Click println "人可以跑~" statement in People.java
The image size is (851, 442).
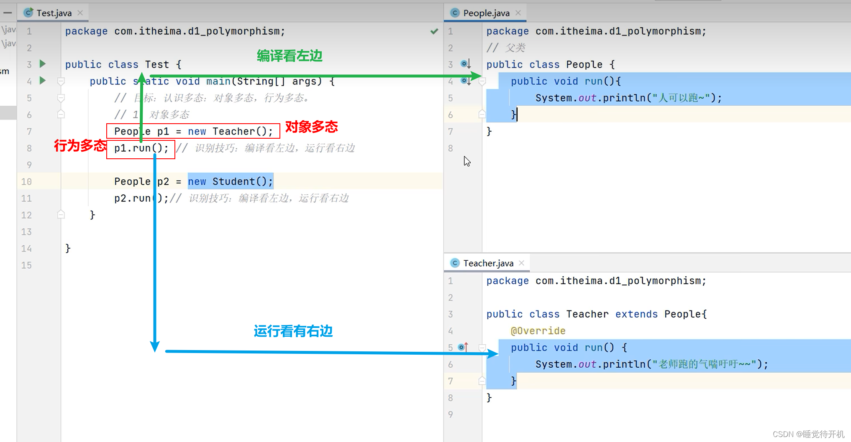[x=629, y=98]
